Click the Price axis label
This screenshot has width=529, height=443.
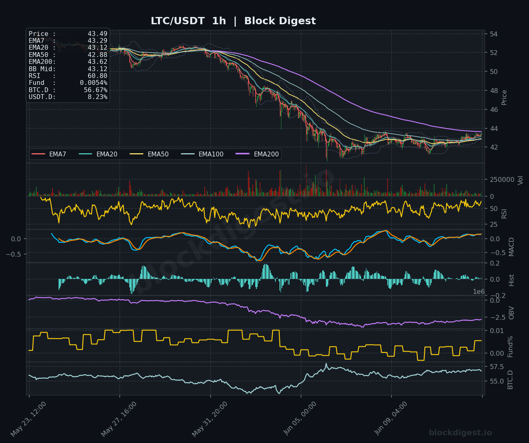coord(504,97)
